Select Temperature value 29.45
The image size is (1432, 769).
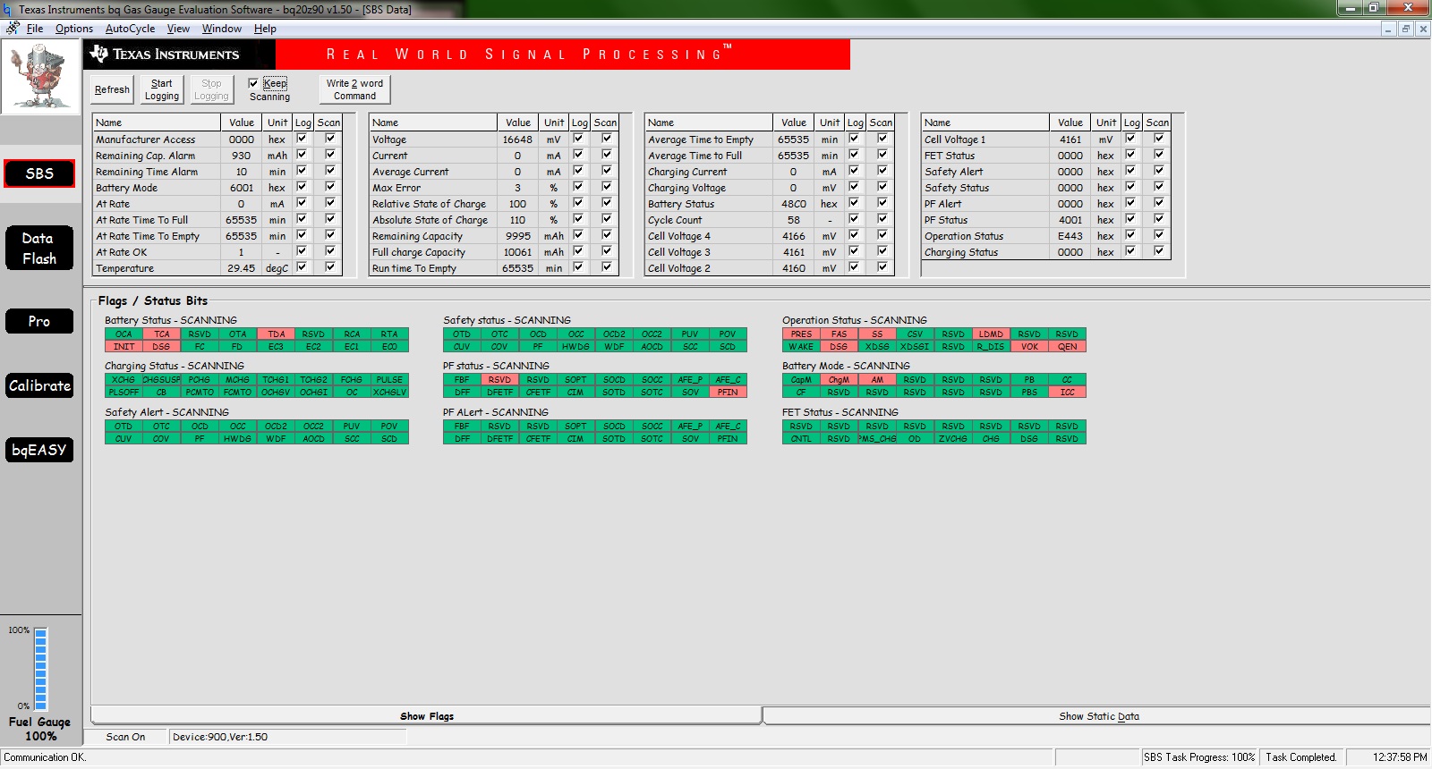coord(241,268)
